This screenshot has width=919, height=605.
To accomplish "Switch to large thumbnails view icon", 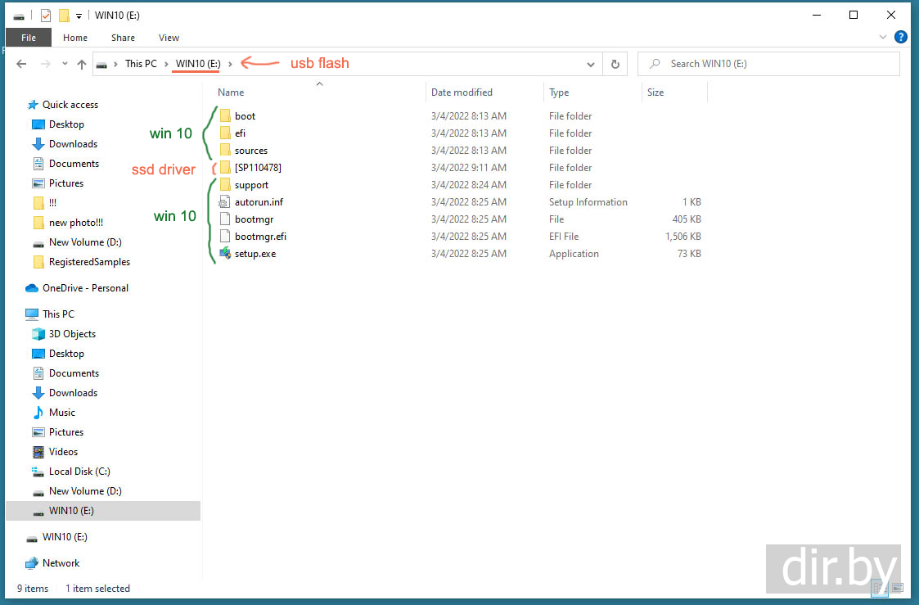I will pos(897,588).
